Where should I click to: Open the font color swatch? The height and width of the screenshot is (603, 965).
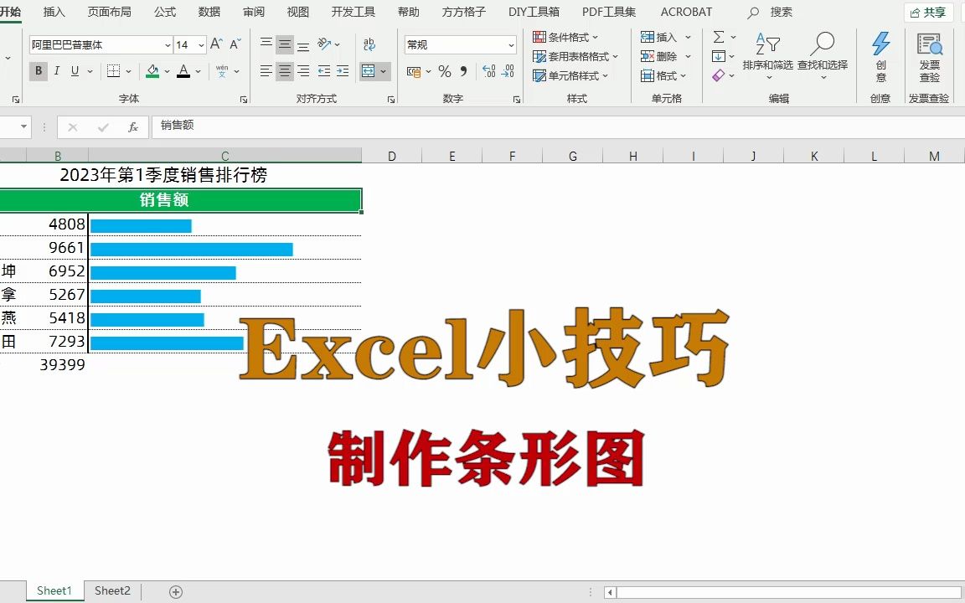pyautogui.click(x=183, y=71)
